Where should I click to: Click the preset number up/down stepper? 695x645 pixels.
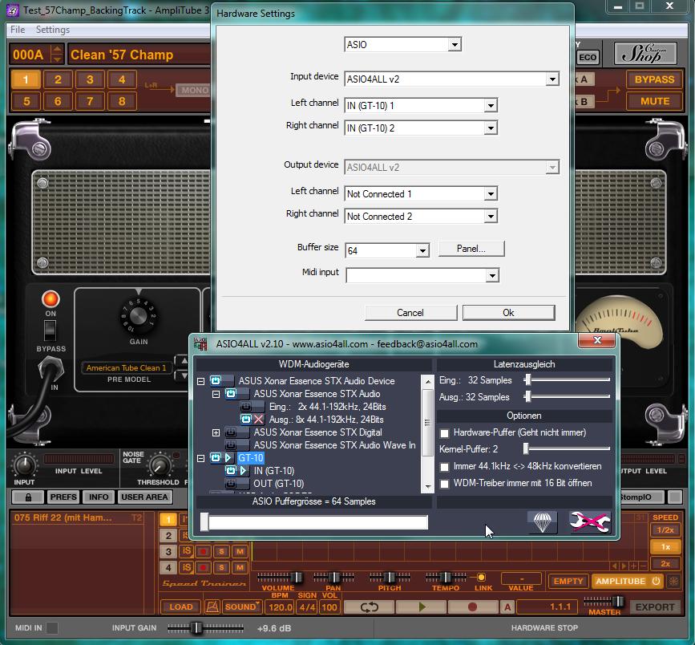(57, 54)
